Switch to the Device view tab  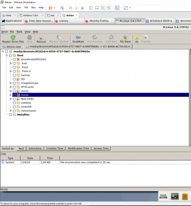coord(12,47)
